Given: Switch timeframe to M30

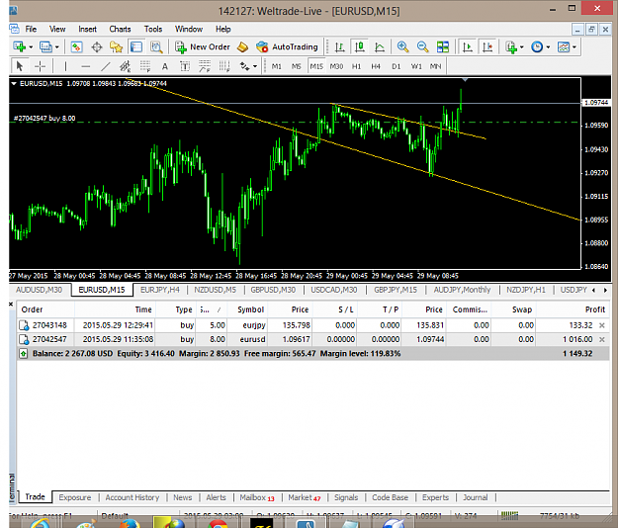Looking at the screenshot, I should coord(336,66).
